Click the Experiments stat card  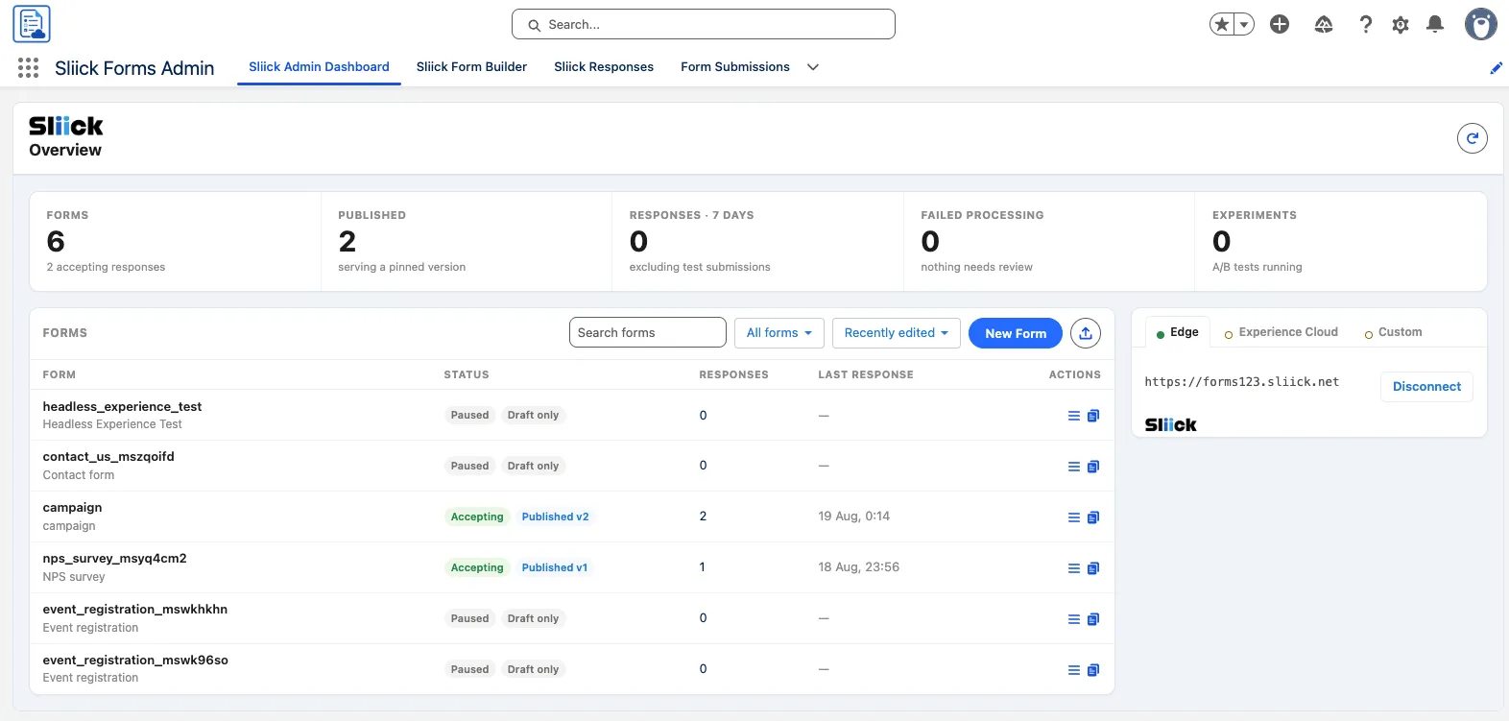pyautogui.click(x=1341, y=241)
